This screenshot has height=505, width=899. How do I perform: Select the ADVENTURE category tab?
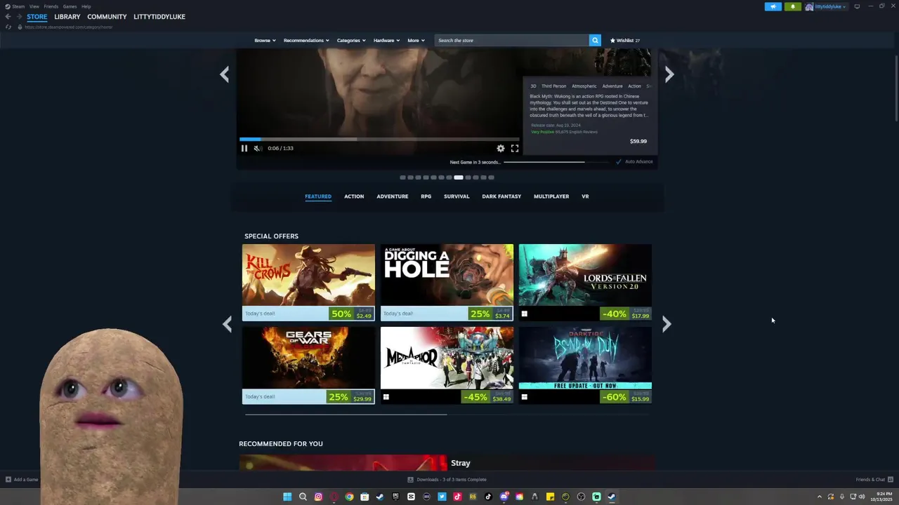[392, 196]
